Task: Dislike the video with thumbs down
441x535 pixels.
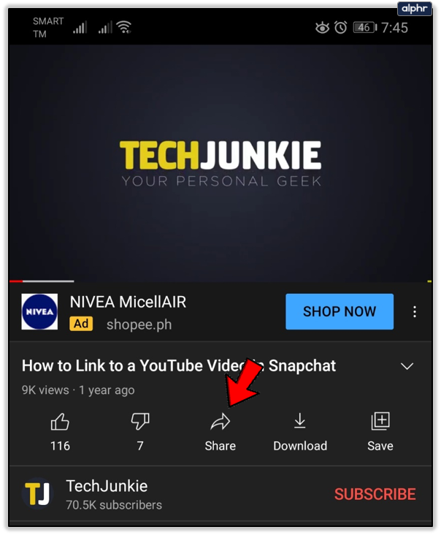Action: pos(140,422)
